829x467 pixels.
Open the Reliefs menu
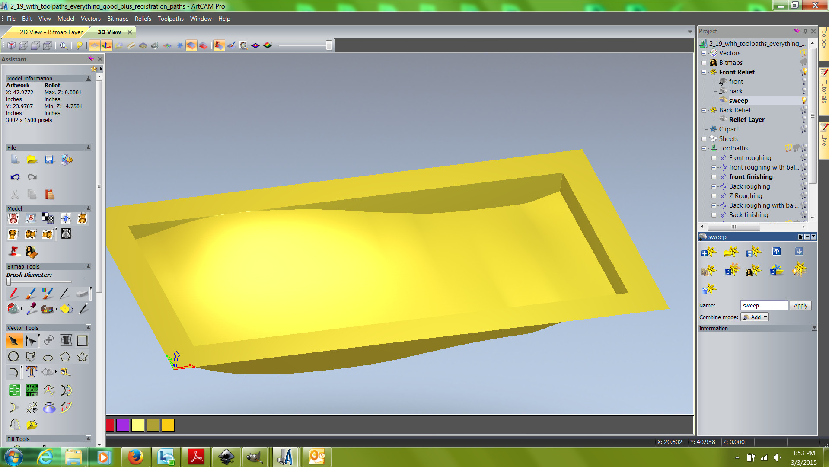(x=143, y=19)
